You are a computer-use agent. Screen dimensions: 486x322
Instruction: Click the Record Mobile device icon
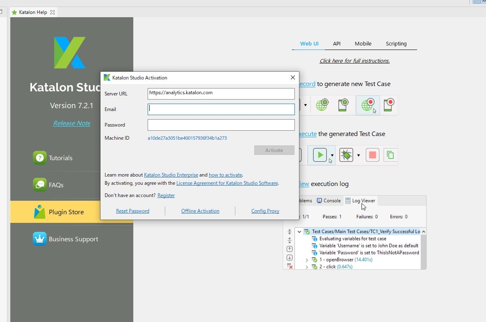pos(389,105)
